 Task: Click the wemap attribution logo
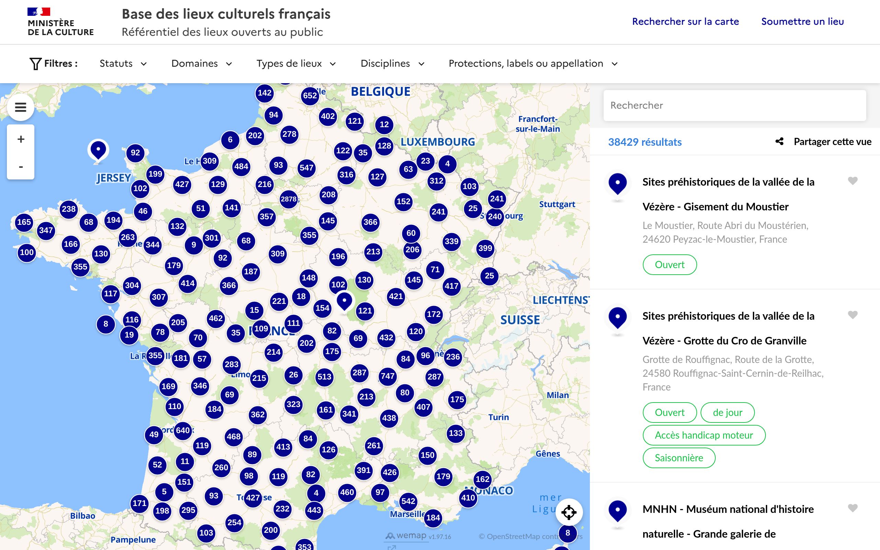click(x=406, y=536)
